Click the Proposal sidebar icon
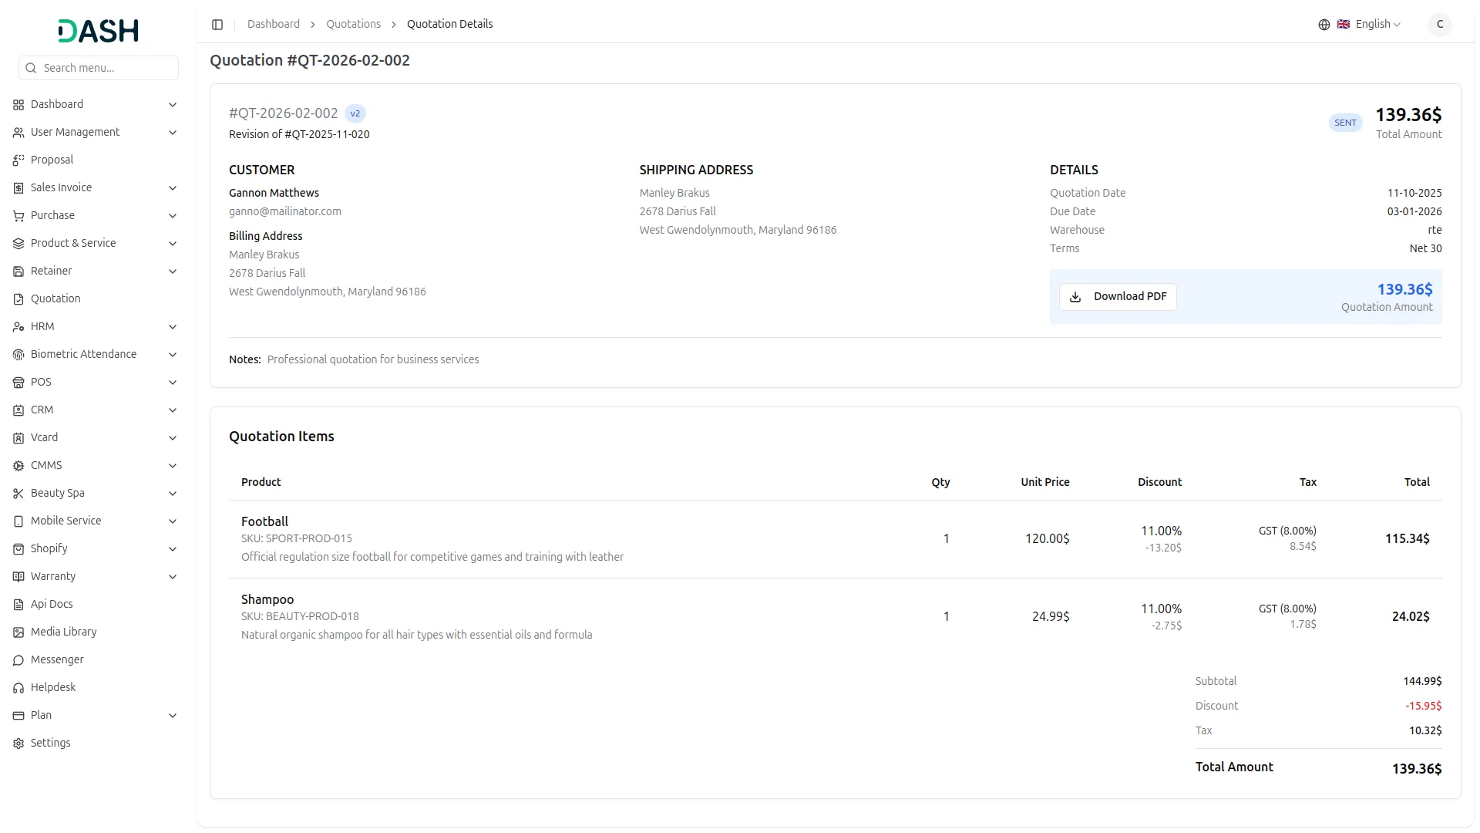This screenshot has height=833, width=1480. point(18,160)
